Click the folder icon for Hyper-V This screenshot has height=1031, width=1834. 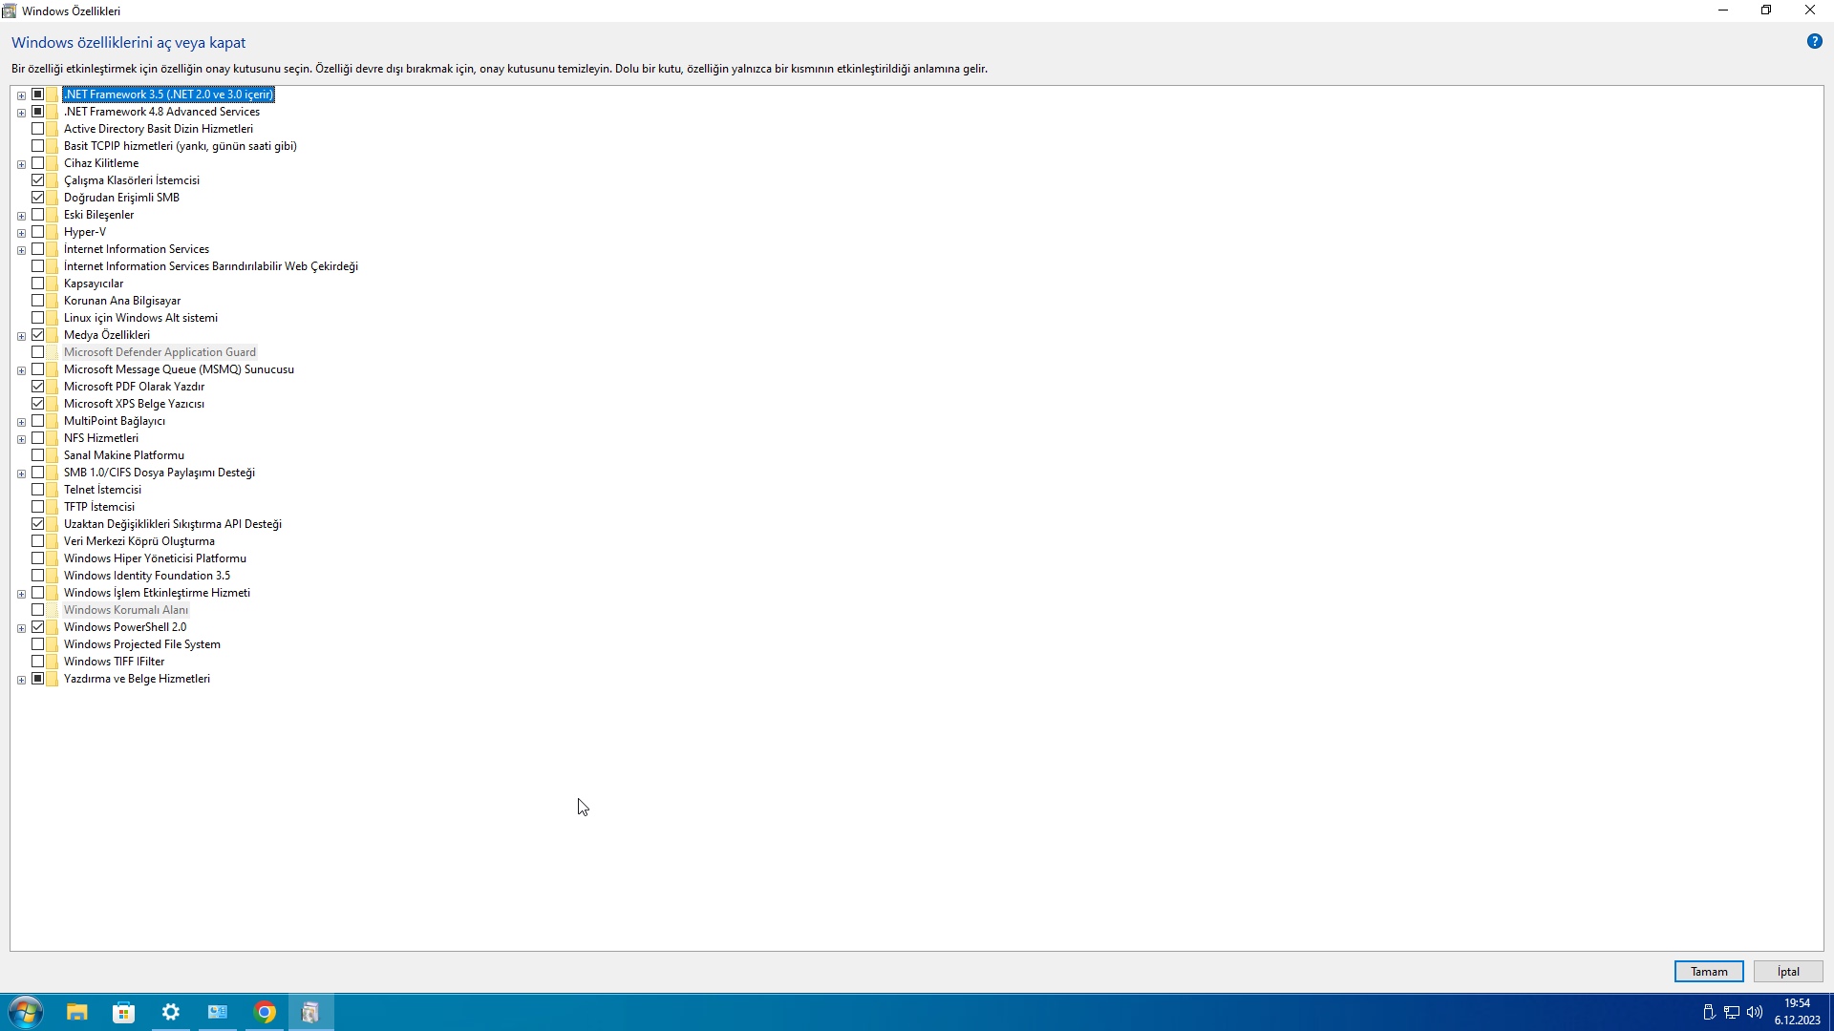53,232
